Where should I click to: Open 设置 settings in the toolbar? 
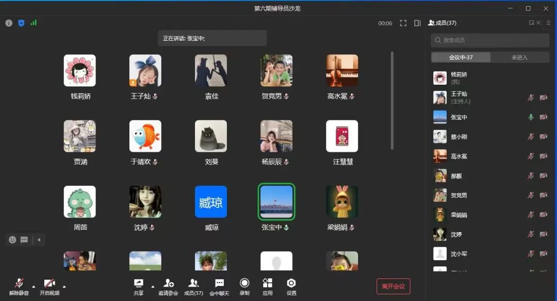click(291, 287)
